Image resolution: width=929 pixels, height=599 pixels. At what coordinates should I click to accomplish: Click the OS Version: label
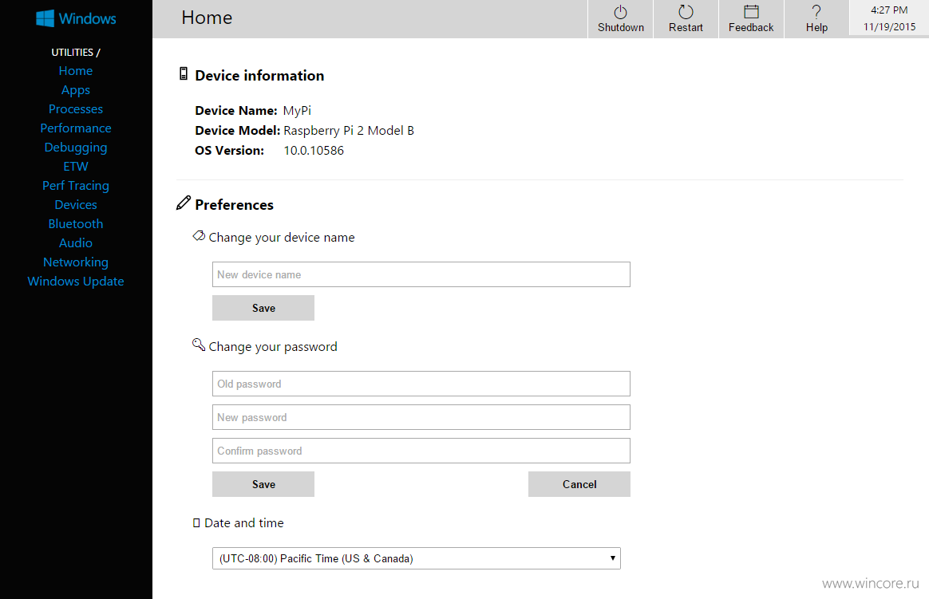click(230, 151)
